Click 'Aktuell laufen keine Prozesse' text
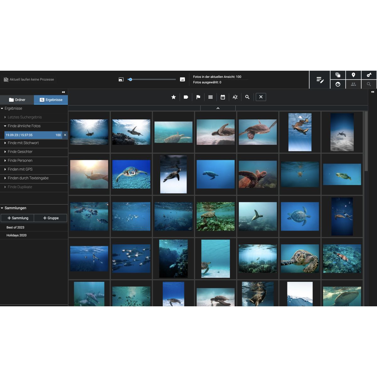The image size is (377, 377). pos(32,79)
